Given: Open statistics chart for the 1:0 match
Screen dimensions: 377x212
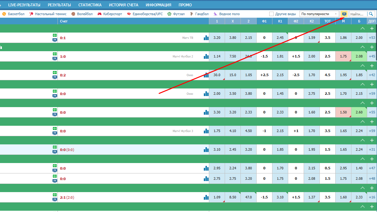Looking at the screenshot, I should pyautogui.click(x=206, y=57).
